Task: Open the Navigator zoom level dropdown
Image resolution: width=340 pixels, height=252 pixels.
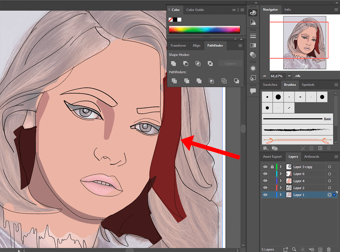Action: (289, 76)
